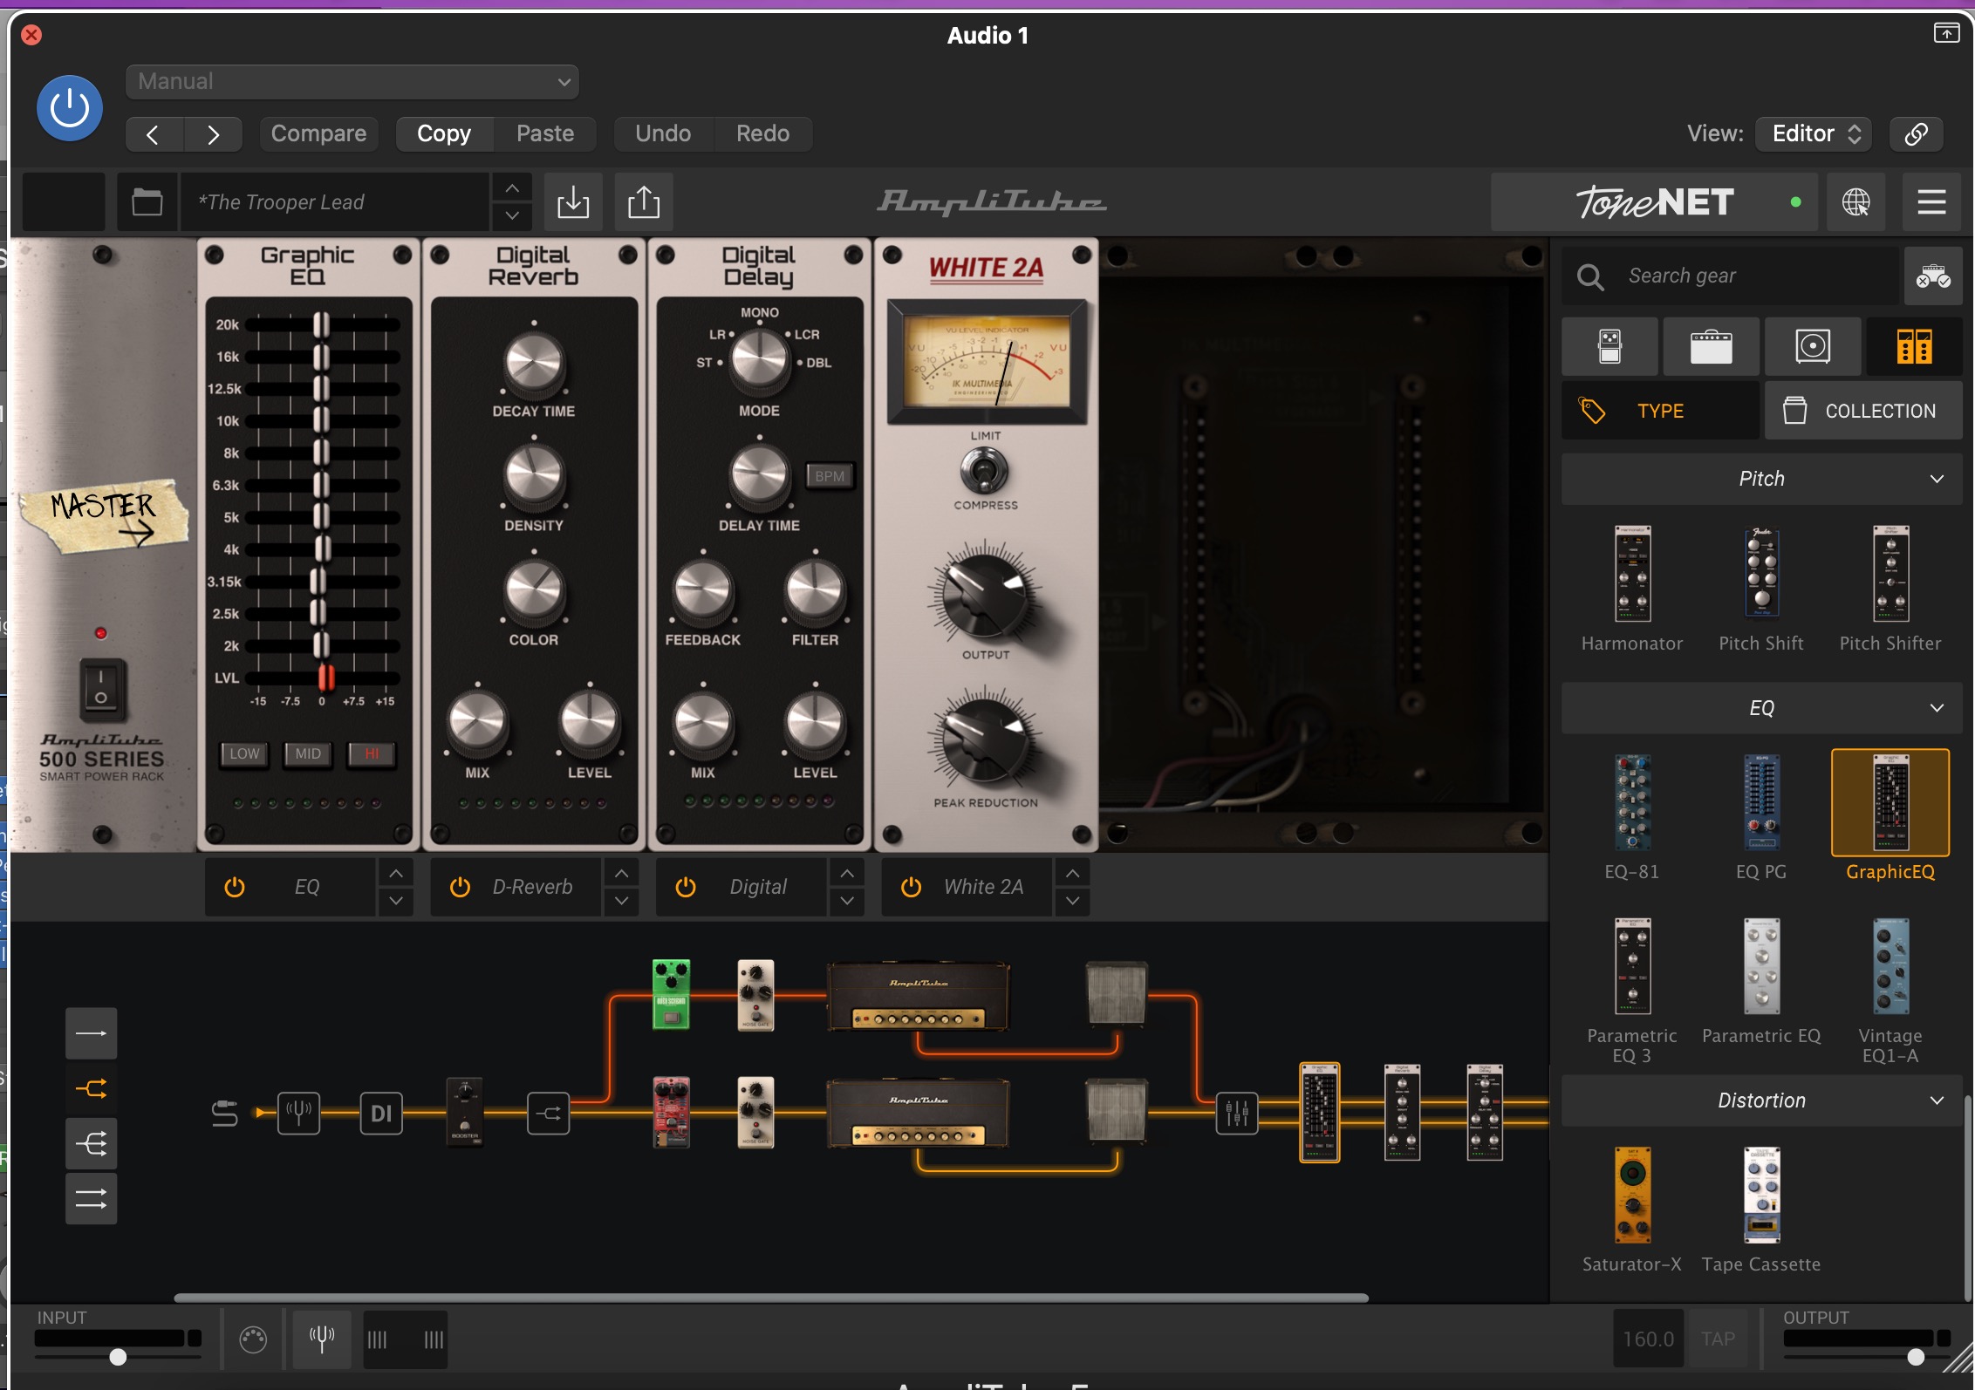1975x1390 pixels.
Task: Click the TAP tempo button
Action: [x=1719, y=1339]
